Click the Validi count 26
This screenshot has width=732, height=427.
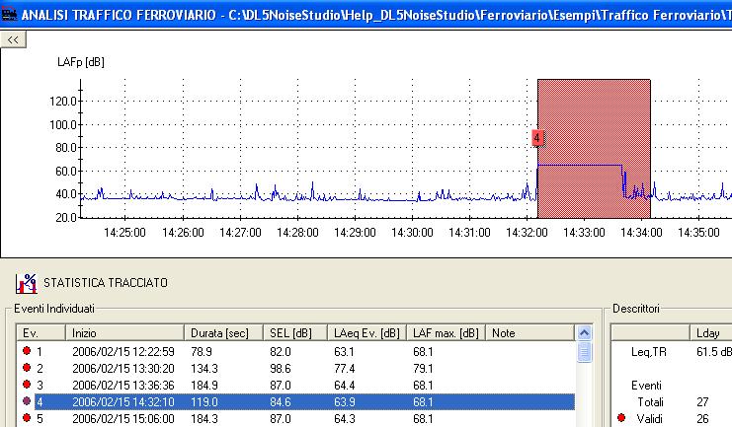coord(702,418)
